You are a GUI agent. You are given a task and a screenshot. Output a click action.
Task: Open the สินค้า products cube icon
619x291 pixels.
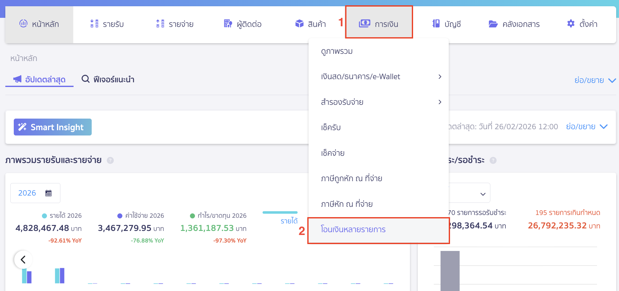299,23
